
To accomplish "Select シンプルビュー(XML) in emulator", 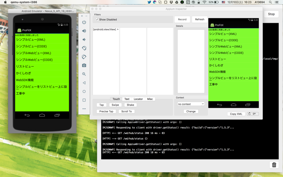I will (42, 40).
